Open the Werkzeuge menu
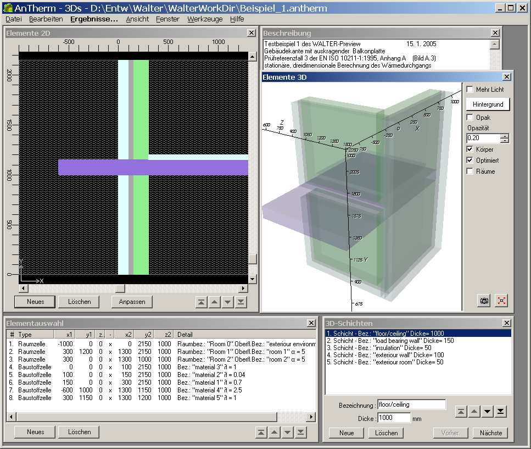Screen dimensions: 531x449 [205, 19]
